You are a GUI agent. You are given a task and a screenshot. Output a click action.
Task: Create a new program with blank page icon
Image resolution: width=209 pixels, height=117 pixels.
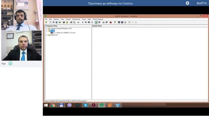(50, 22)
